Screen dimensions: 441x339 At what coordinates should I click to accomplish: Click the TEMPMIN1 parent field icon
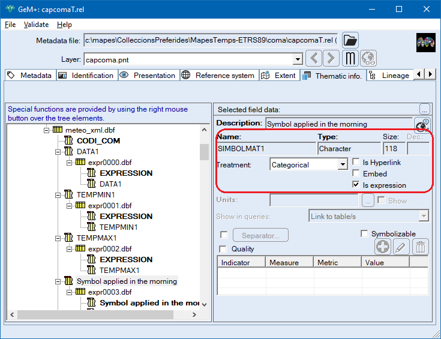[x=68, y=194]
